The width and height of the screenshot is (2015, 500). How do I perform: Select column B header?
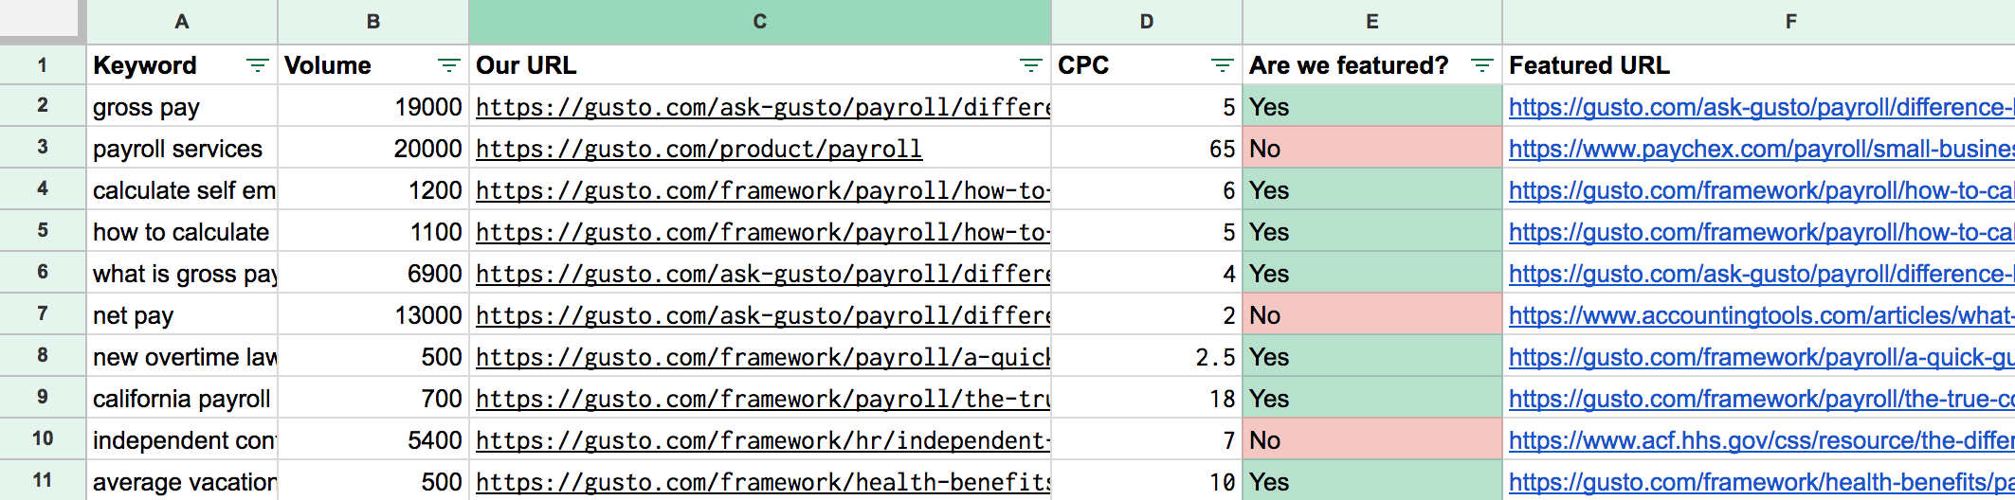[373, 22]
